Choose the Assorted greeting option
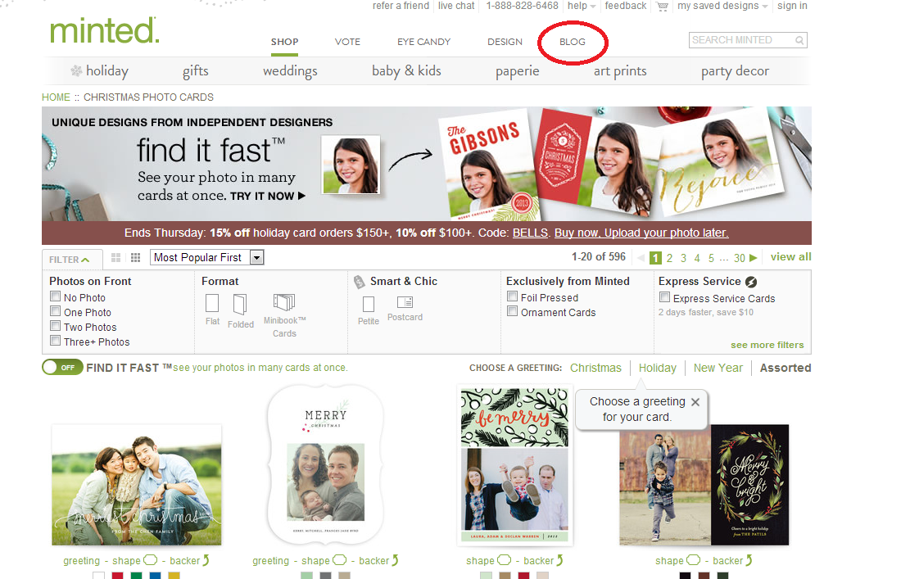910x579 pixels. coord(785,368)
